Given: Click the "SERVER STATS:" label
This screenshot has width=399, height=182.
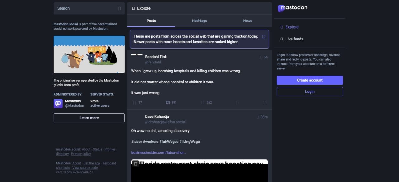Looking at the screenshot, I should 102,94.
